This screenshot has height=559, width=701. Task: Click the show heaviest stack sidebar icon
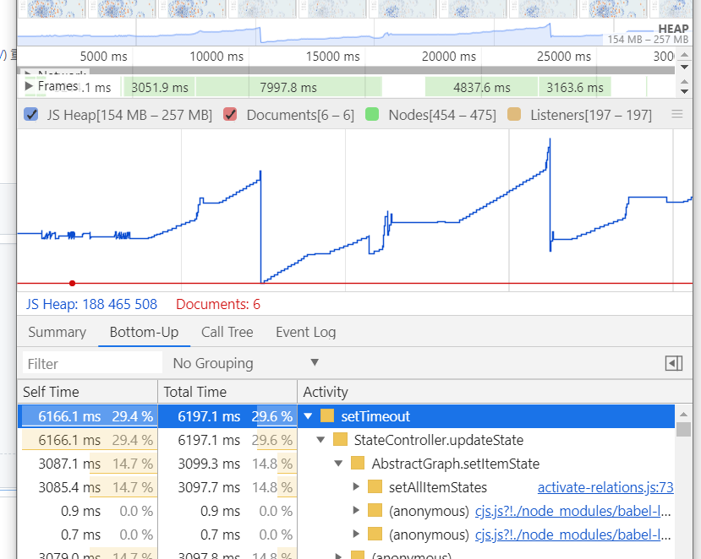point(673,363)
